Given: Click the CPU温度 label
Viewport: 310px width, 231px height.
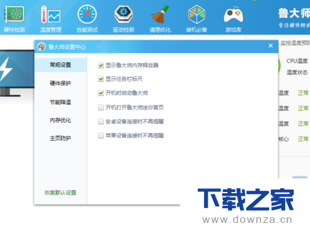Looking at the screenshot, I should coord(297,61).
